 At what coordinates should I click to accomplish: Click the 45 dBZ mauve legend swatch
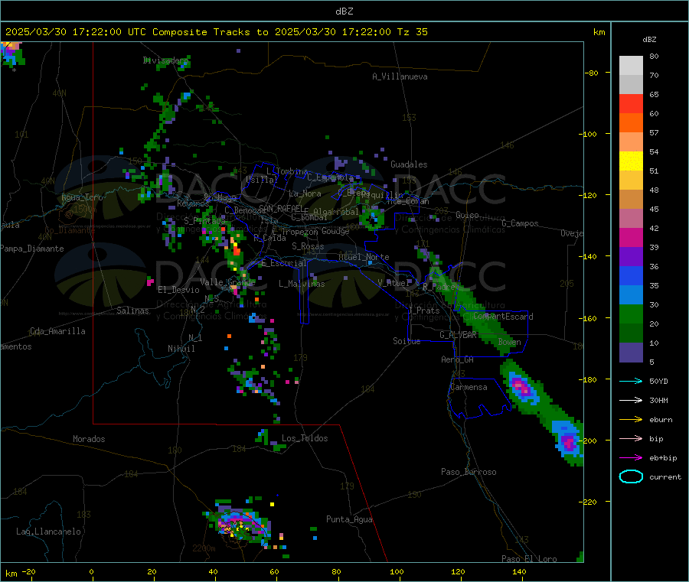point(631,219)
